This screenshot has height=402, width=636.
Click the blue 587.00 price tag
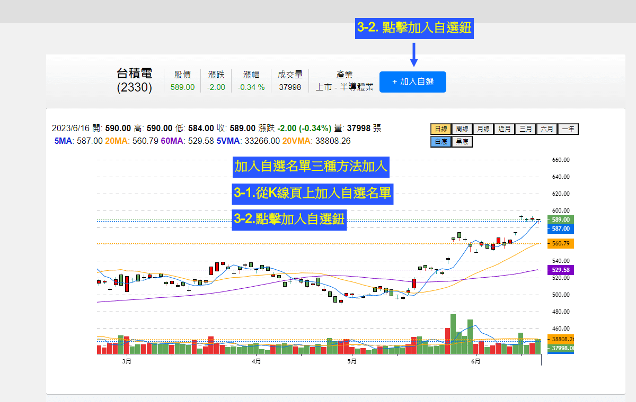[x=561, y=229]
